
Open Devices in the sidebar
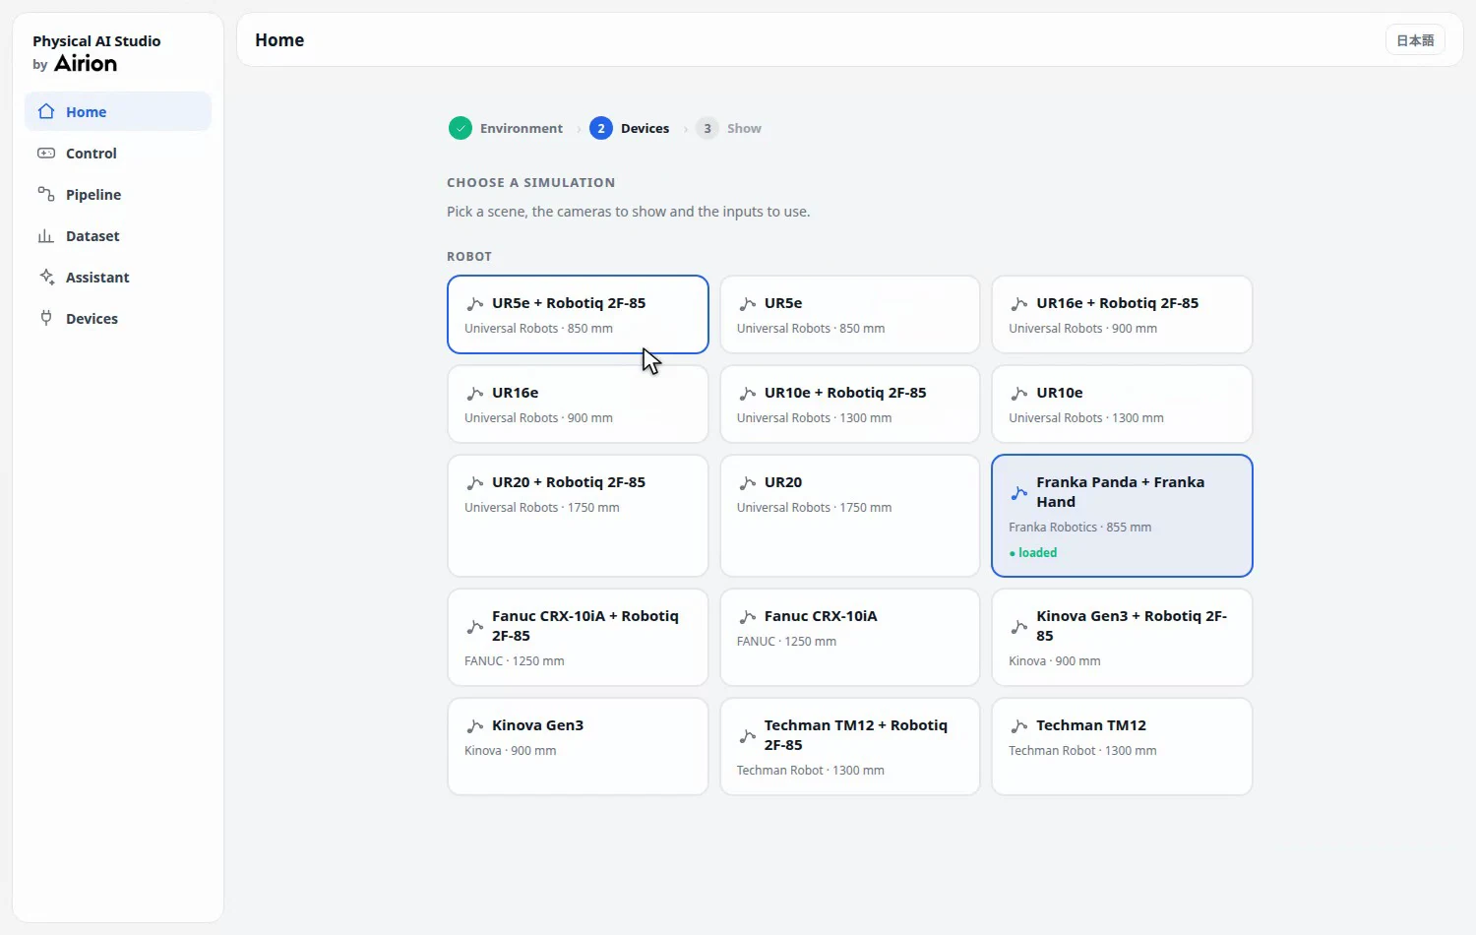(118, 318)
